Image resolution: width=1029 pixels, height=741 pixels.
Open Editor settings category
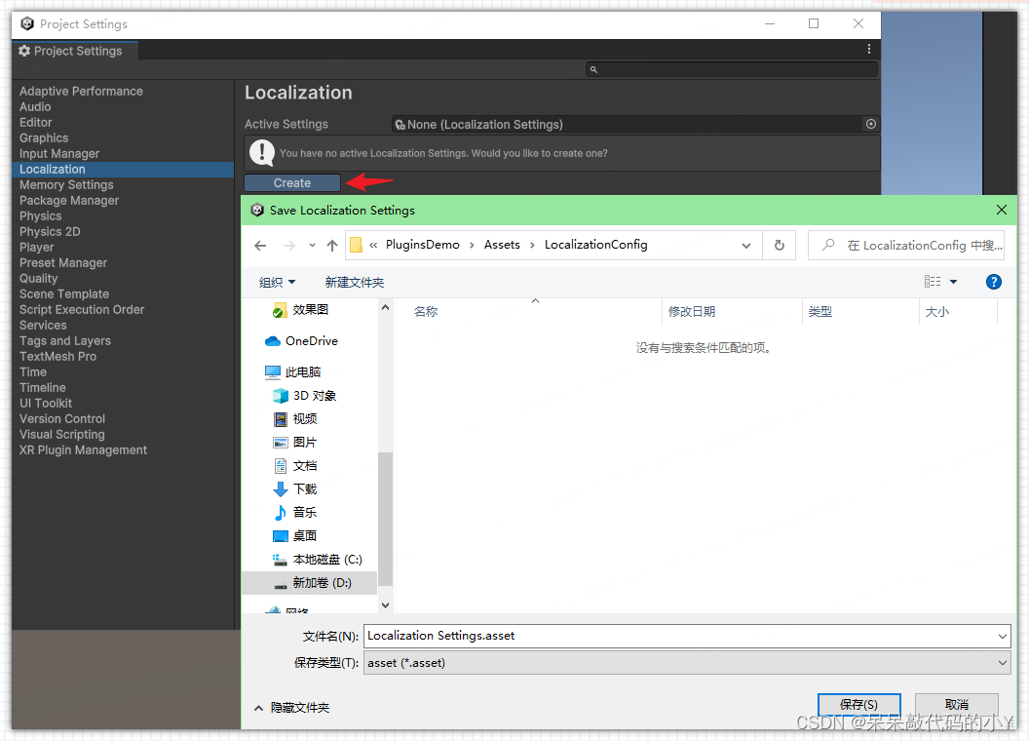click(35, 122)
